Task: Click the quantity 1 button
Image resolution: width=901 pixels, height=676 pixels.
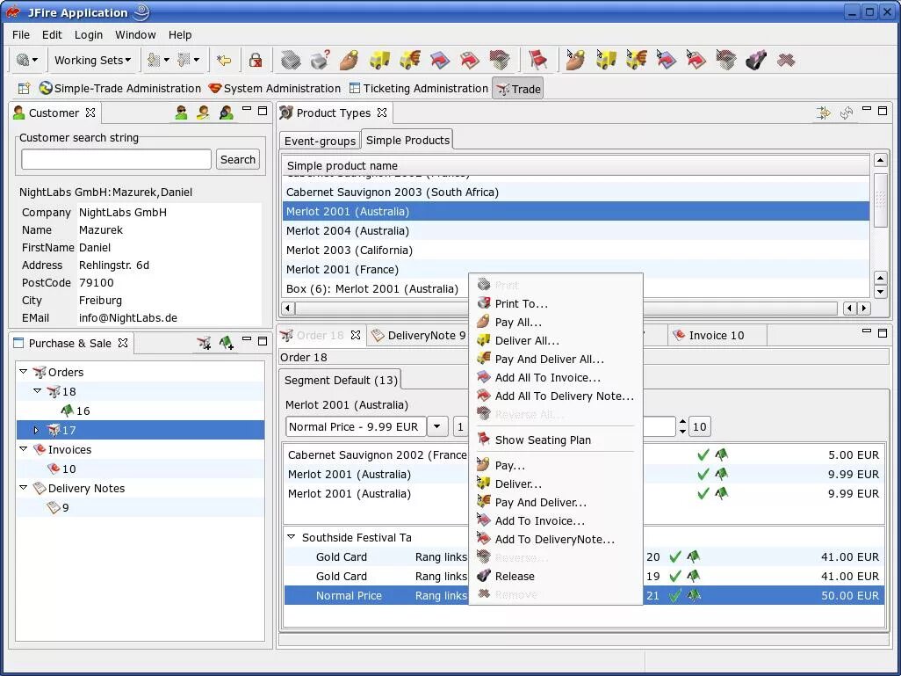Action: (x=460, y=427)
